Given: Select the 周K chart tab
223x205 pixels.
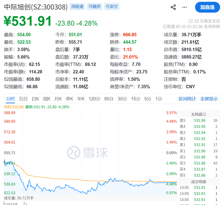Looking at the screenshot, I should click(46, 99).
